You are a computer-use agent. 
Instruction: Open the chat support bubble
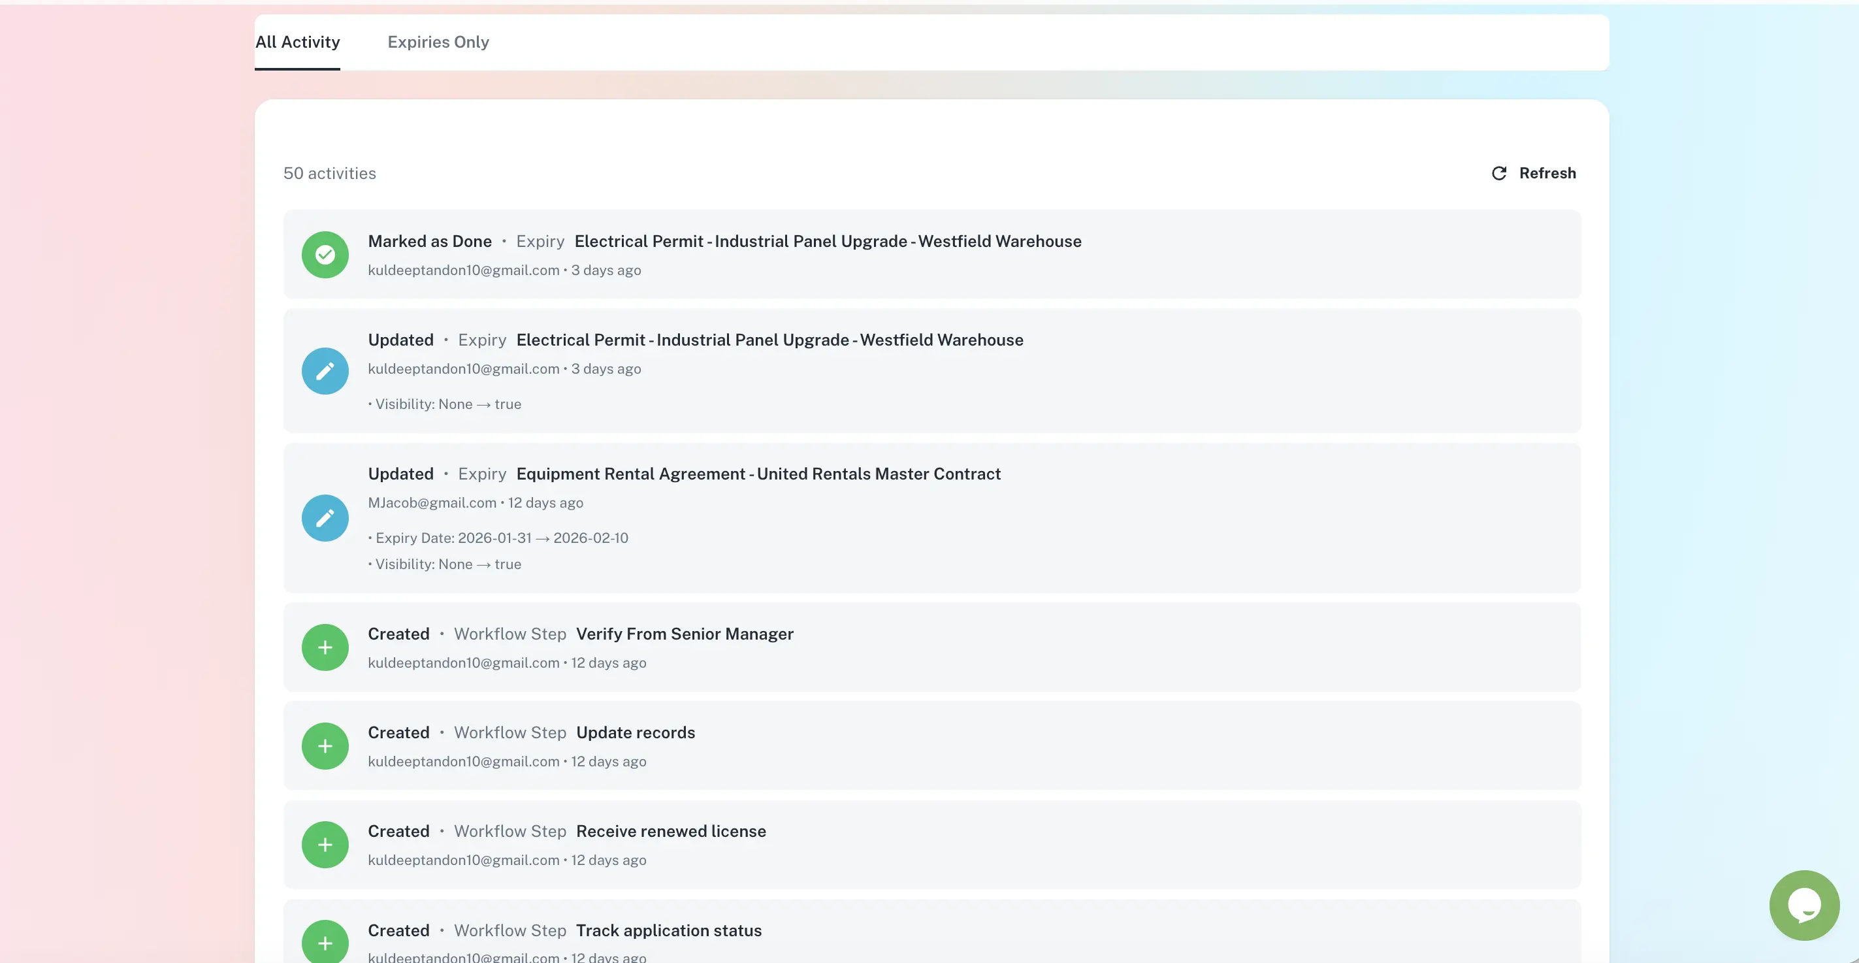1804,906
